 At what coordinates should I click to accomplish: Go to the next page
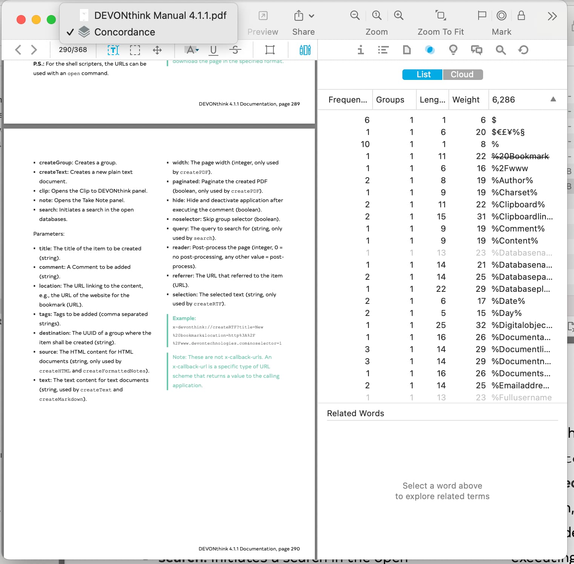point(34,50)
